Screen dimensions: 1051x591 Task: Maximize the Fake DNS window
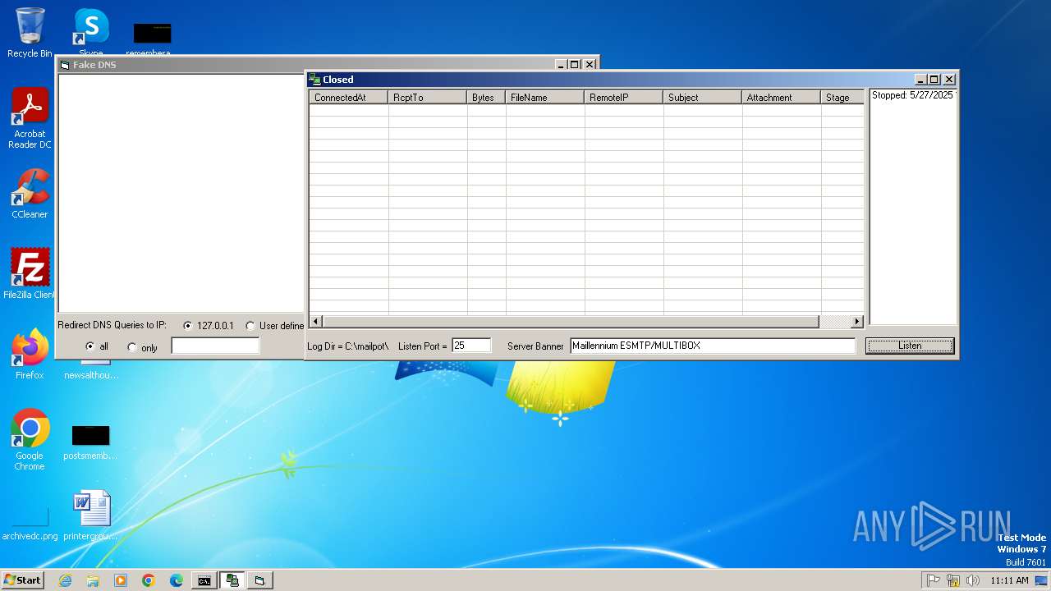tap(575, 65)
